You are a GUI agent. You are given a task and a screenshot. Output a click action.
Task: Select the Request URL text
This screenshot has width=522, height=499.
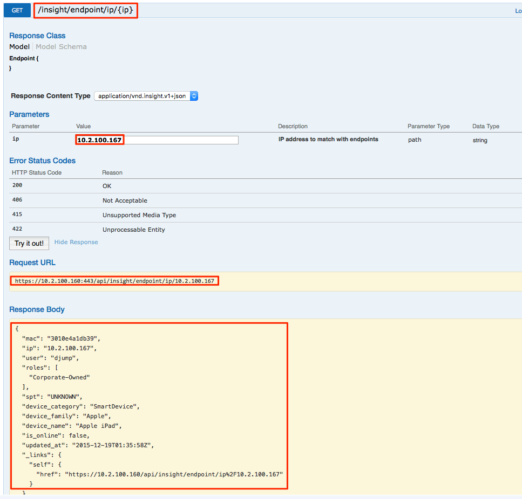click(x=114, y=281)
